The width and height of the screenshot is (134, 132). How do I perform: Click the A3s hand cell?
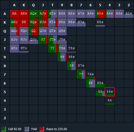point(119,14)
